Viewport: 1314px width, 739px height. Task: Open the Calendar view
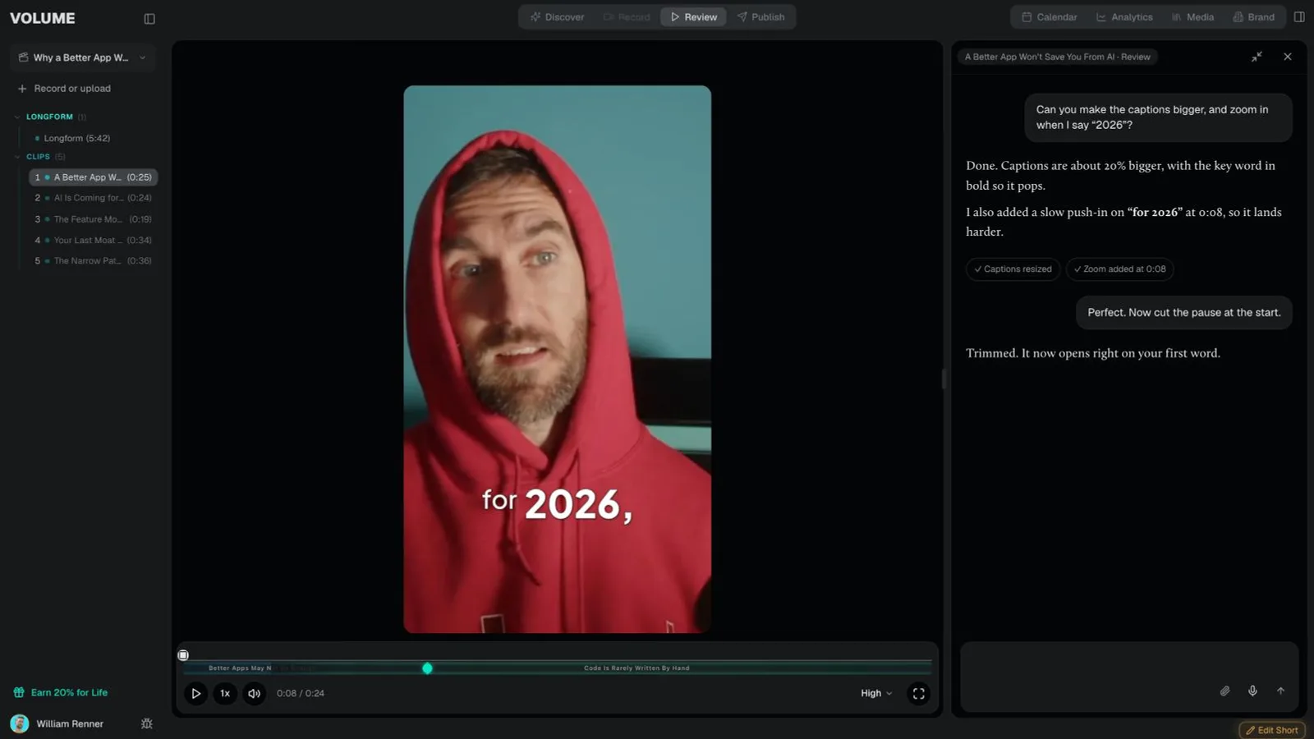pos(1049,16)
